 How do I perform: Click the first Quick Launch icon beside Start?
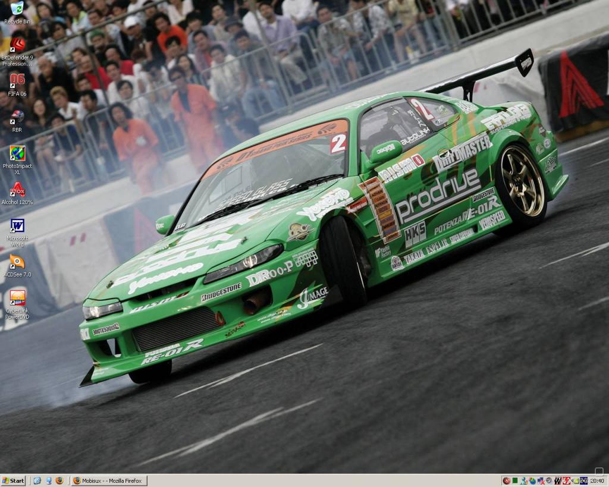[37, 481]
